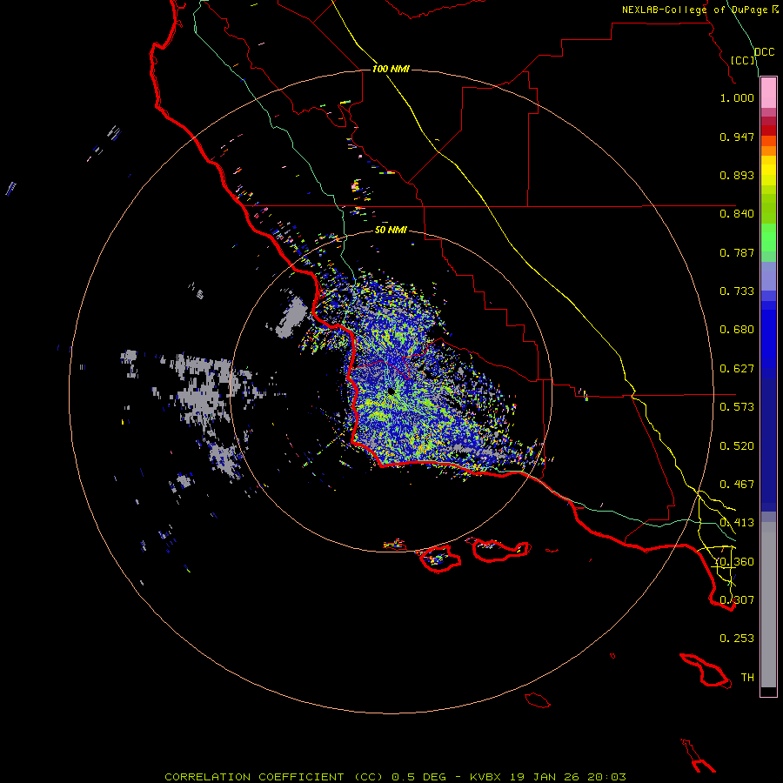Image resolution: width=783 pixels, height=783 pixels.
Task: Pick the pink swatch on the color scale
Action: coord(768,93)
